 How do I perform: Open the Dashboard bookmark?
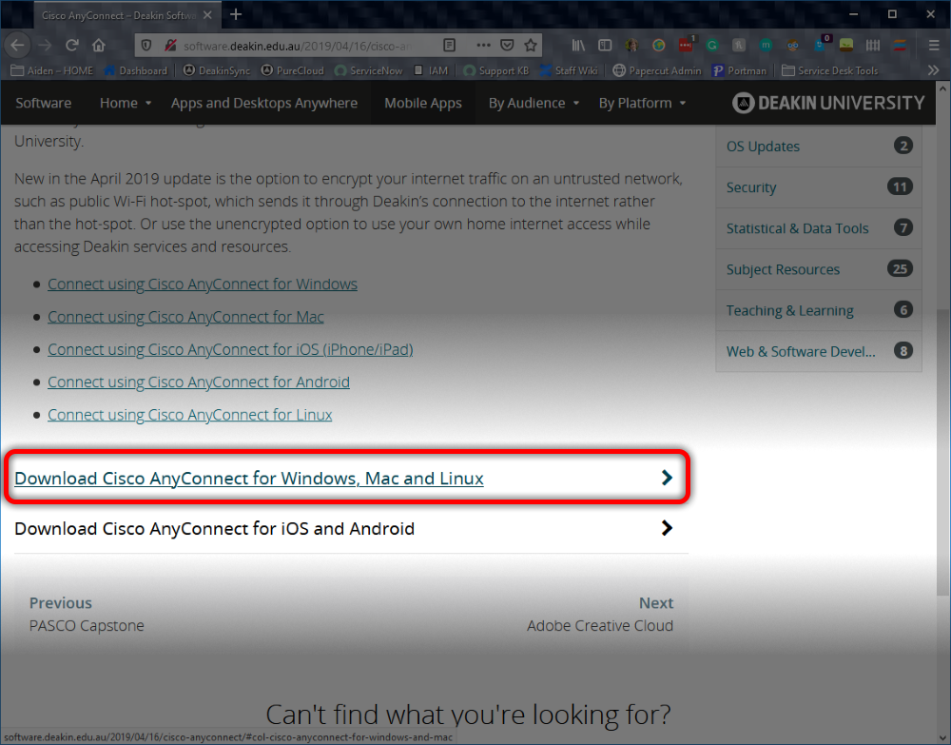click(136, 70)
